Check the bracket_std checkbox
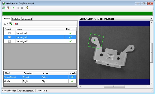Screen dimensions: 155x94 (x=9, y=33)
